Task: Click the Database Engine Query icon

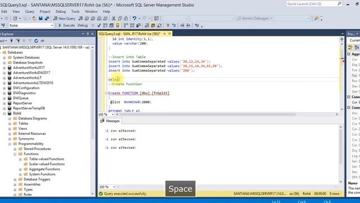Action: pyautogui.click(x=80, y=19)
